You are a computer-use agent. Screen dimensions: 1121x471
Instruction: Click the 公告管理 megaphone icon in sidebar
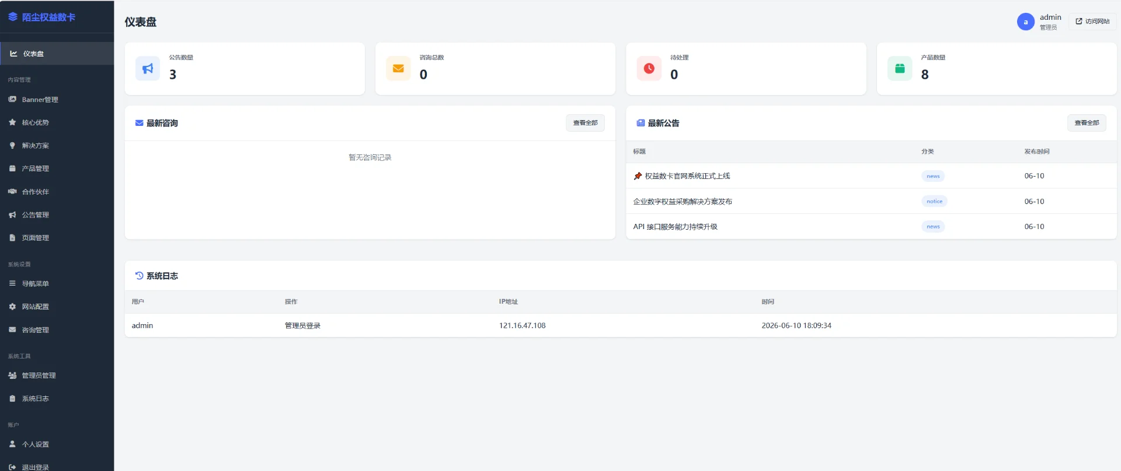12,215
